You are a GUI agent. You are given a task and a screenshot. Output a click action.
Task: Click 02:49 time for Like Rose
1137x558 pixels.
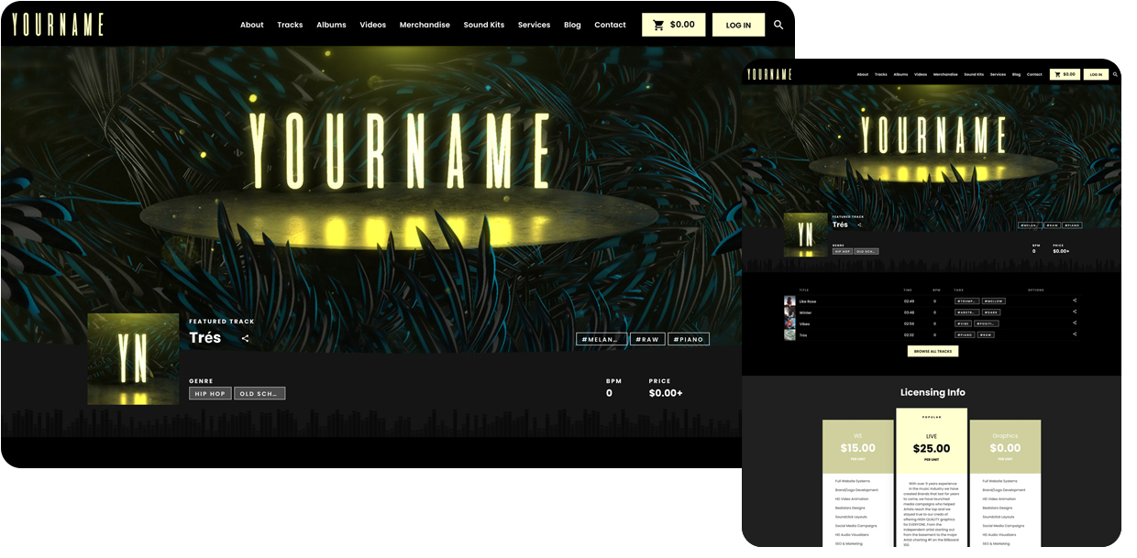tap(909, 301)
